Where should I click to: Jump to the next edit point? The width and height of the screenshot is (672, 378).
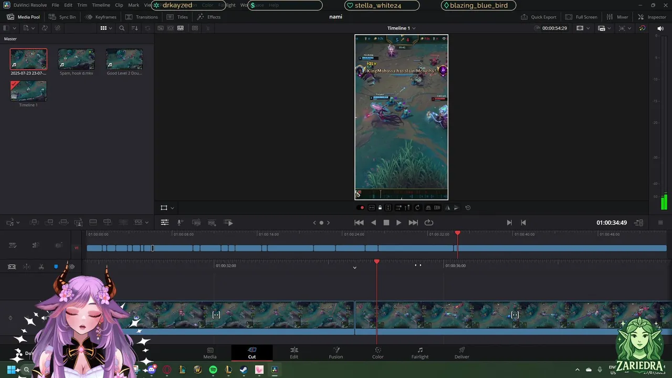(509, 223)
